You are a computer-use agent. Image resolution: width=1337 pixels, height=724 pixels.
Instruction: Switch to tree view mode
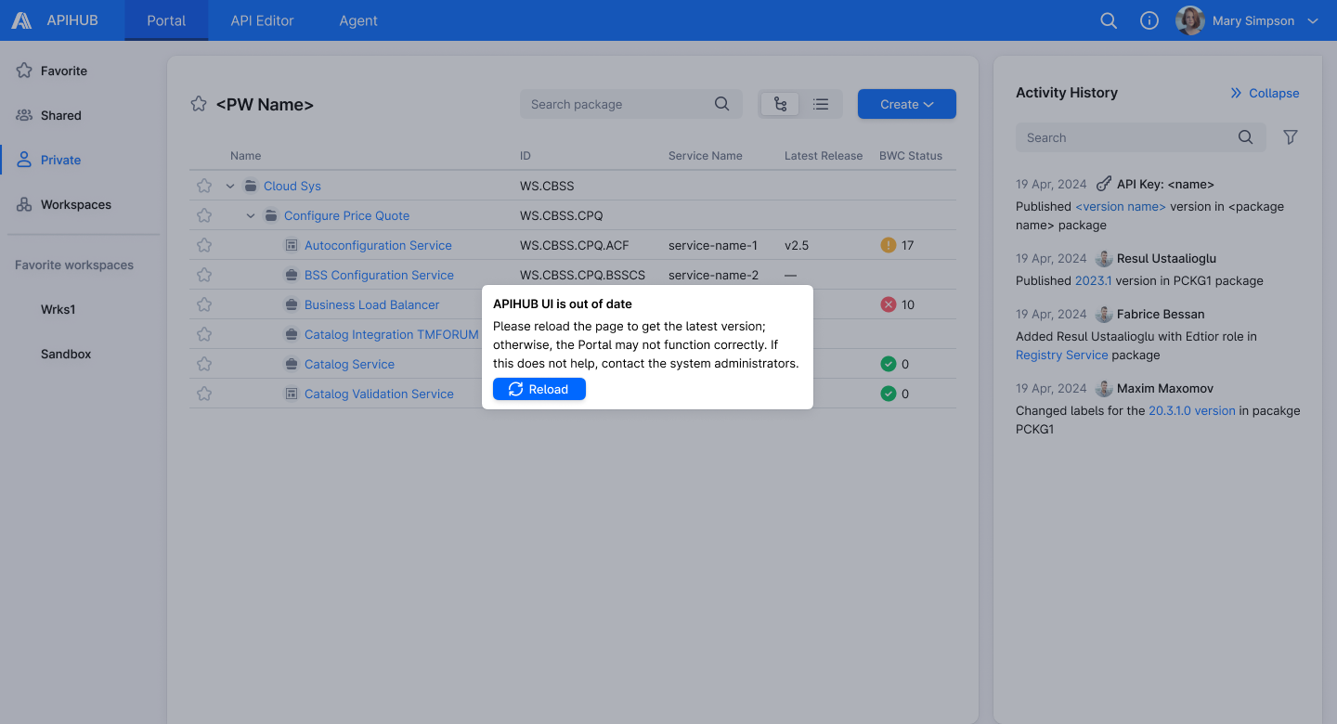click(780, 104)
